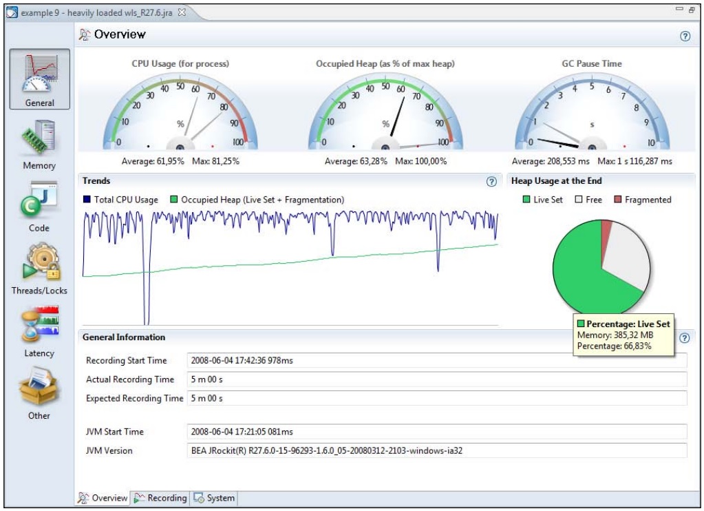The width and height of the screenshot is (704, 511).
Task: Click the 'Max: 1 s 116,287 ms' text
Action: coord(635,161)
